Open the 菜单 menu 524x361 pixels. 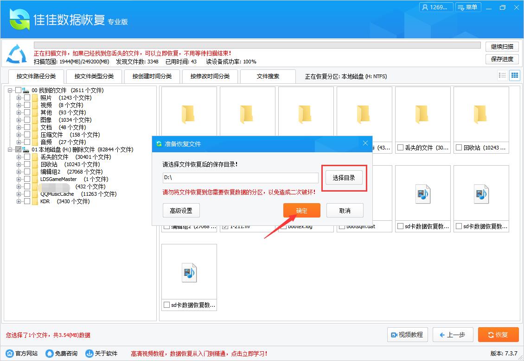[468, 7]
